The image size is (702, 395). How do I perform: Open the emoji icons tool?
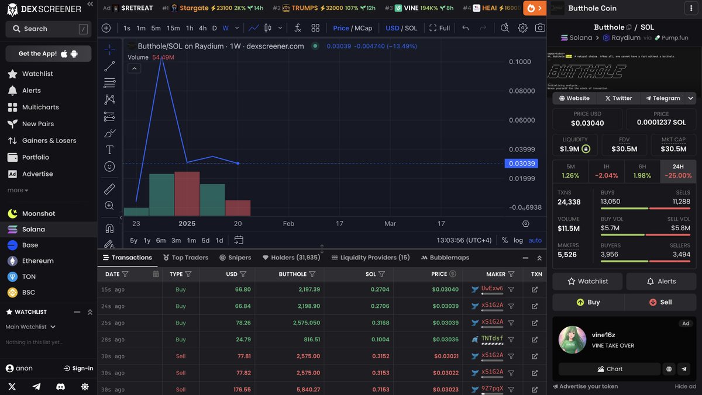pyautogui.click(x=109, y=167)
